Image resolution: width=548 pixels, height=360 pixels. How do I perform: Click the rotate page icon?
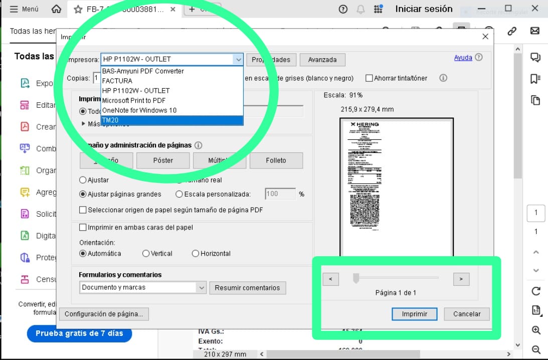[x=535, y=291]
